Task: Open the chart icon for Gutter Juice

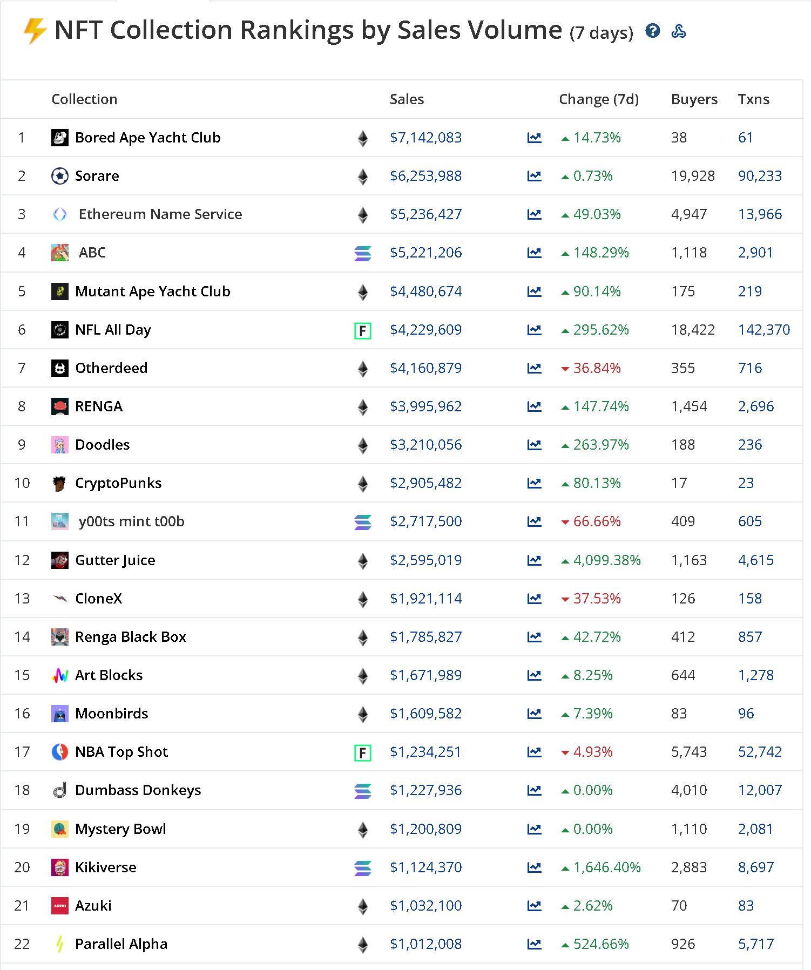Action: (x=534, y=560)
